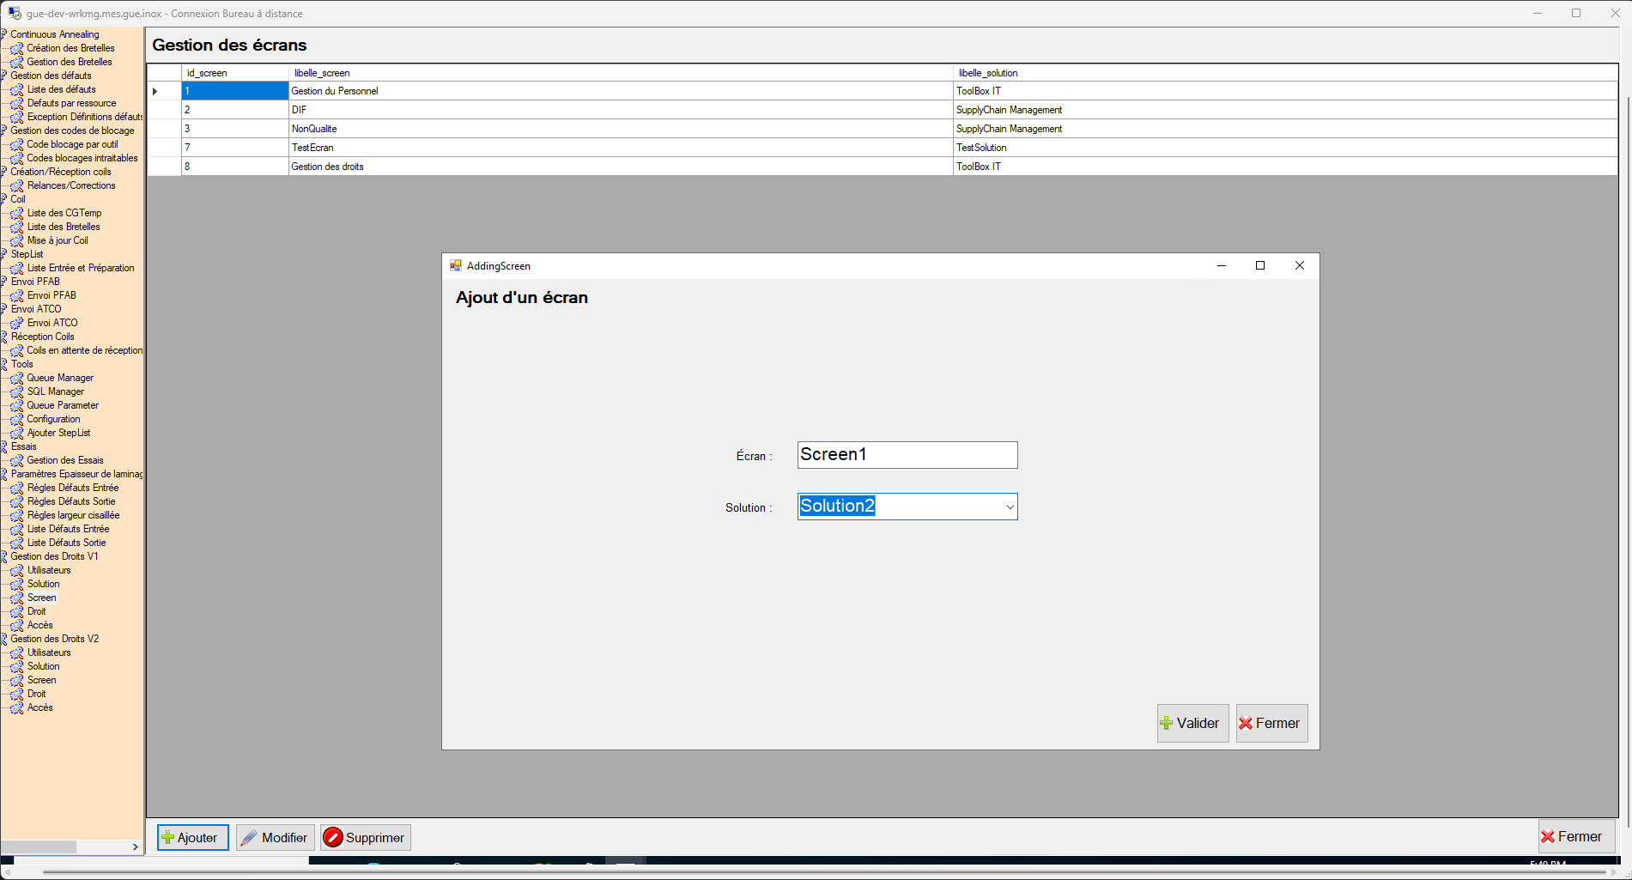Select the Gestion des Droits V2 node
Screen dimensions: 1632x880
tap(54, 639)
